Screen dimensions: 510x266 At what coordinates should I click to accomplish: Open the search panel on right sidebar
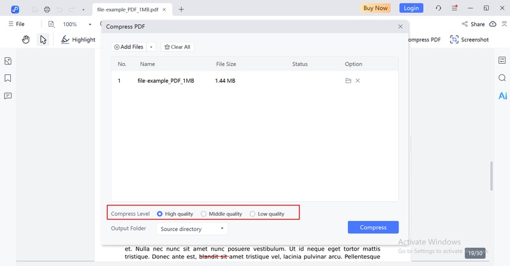[x=502, y=78]
